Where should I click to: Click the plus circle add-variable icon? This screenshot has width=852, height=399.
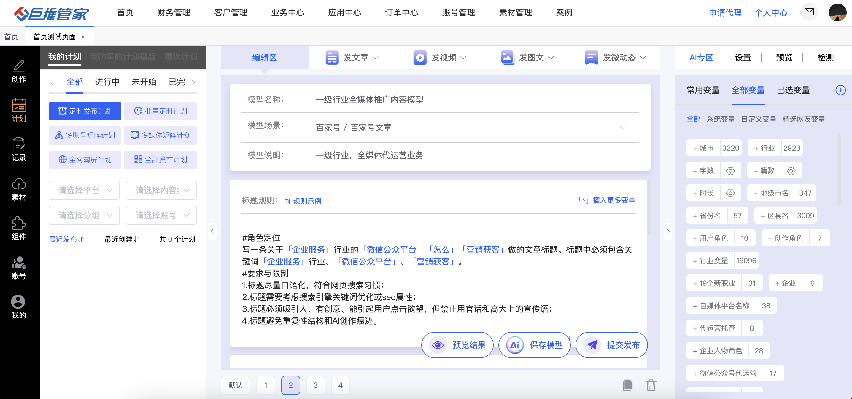pyautogui.click(x=840, y=90)
